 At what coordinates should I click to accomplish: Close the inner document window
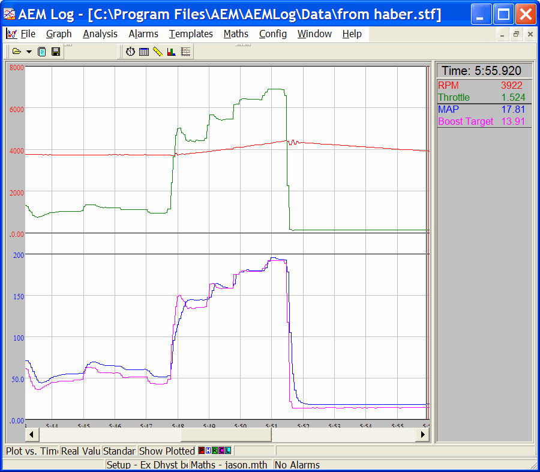[530, 34]
